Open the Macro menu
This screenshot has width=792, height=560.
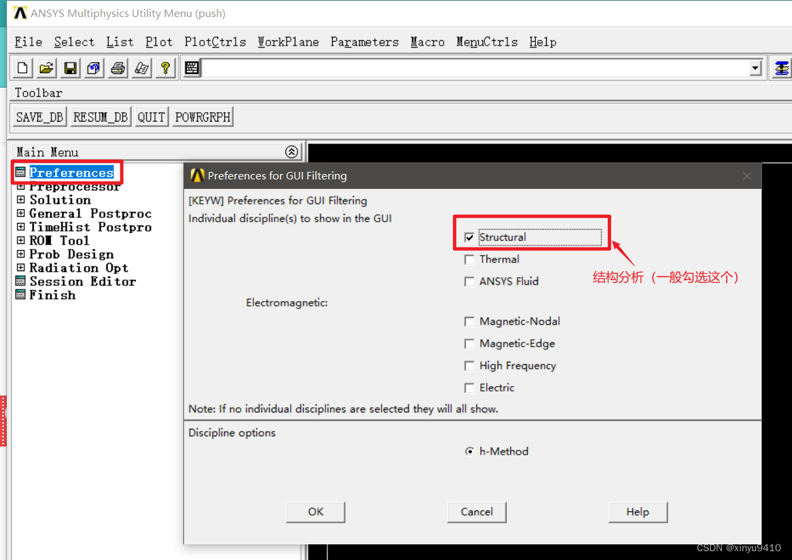click(x=427, y=42)
